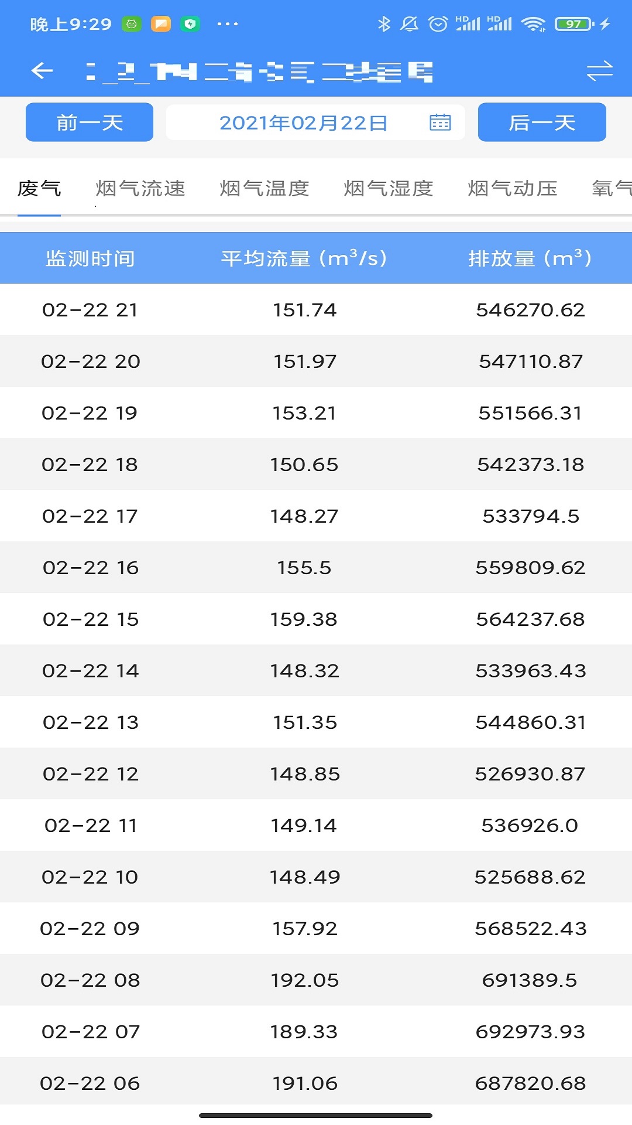Open the calendar date picker icon
Screen dimensions: 632x1125
(440, 122)
